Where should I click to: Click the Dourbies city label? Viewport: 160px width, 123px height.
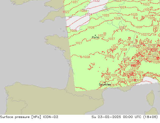pos(105,84)
